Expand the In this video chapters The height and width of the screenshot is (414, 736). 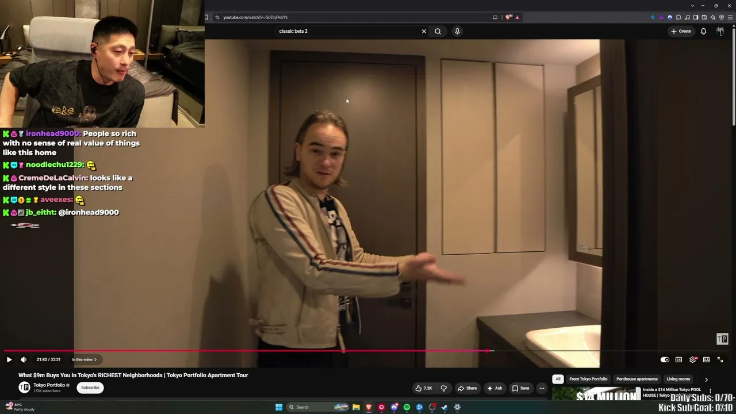click(85, 359)
